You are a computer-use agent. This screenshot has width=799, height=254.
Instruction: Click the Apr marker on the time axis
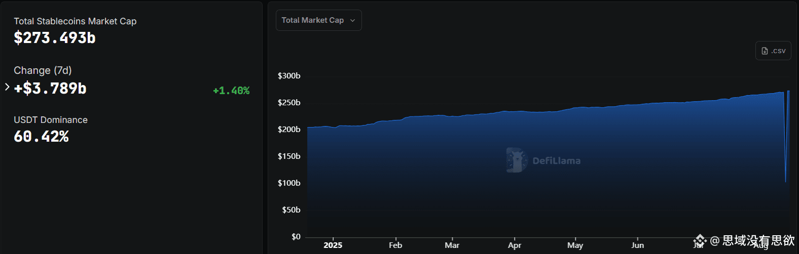[x=515, y=245]
